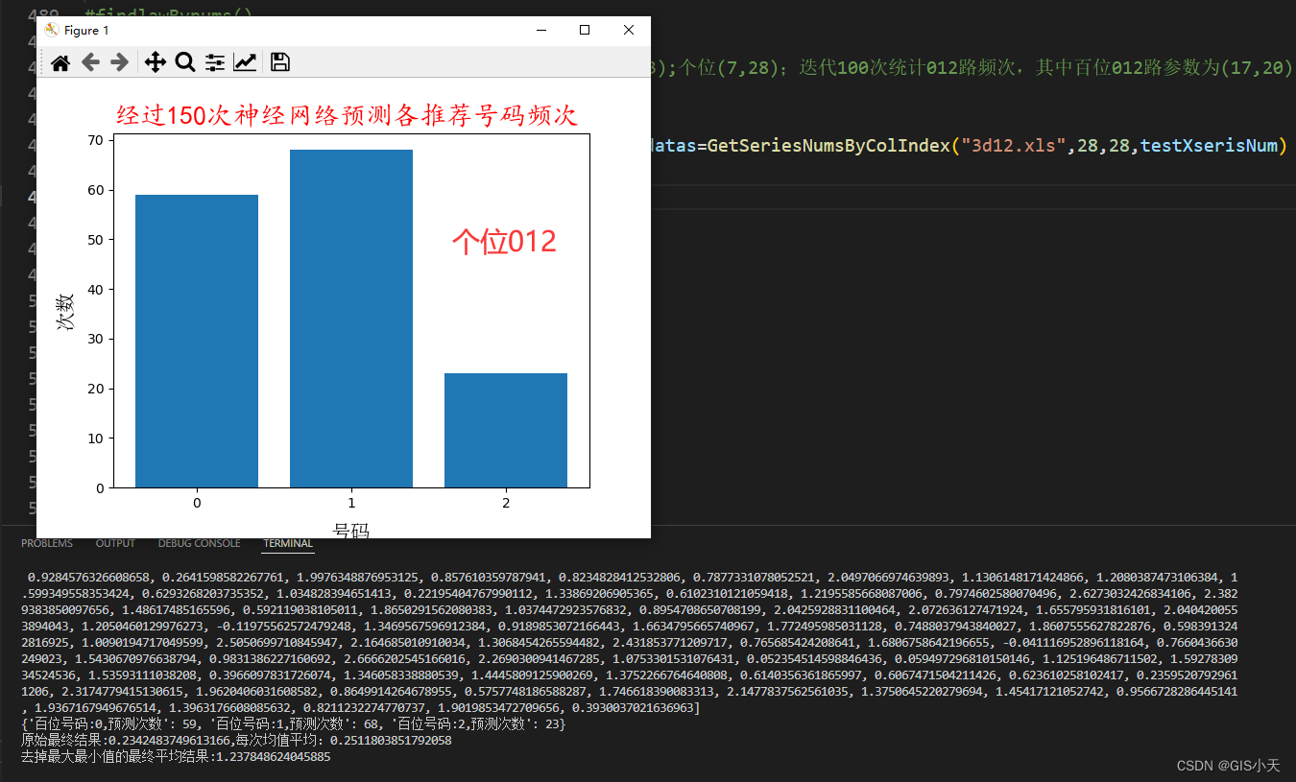Click the bar for number 0

pos(197,341)
